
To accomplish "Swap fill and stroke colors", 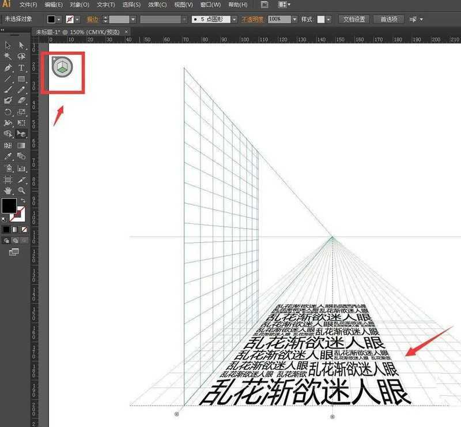I will click(x=23, y=200).
